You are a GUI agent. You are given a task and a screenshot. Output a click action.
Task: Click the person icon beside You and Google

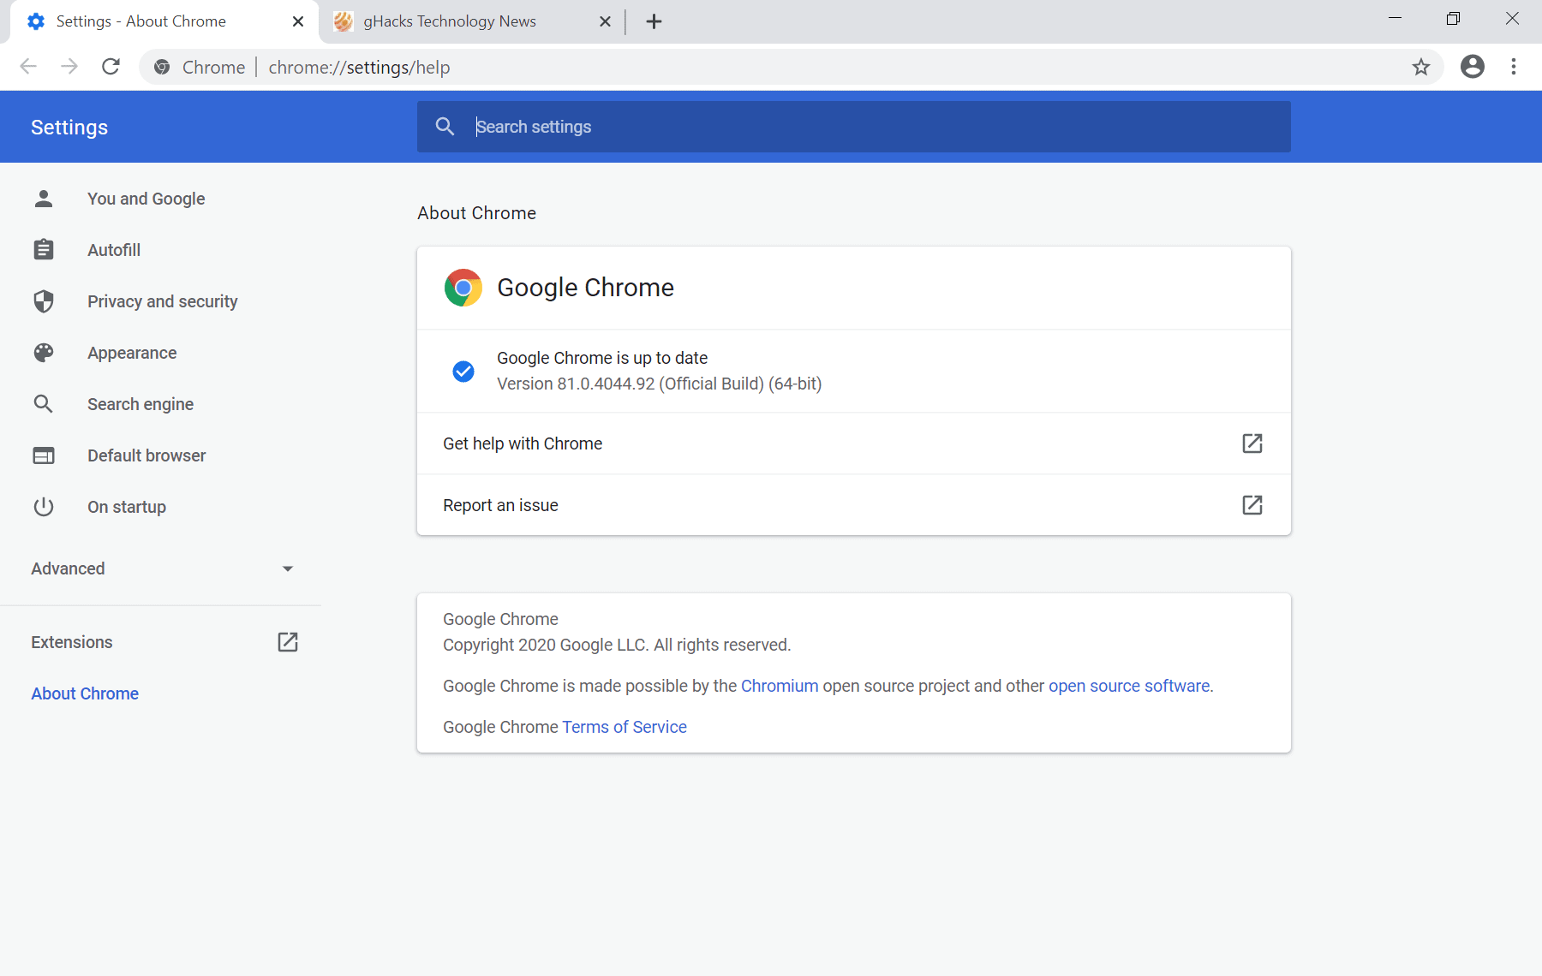[44, 199]
